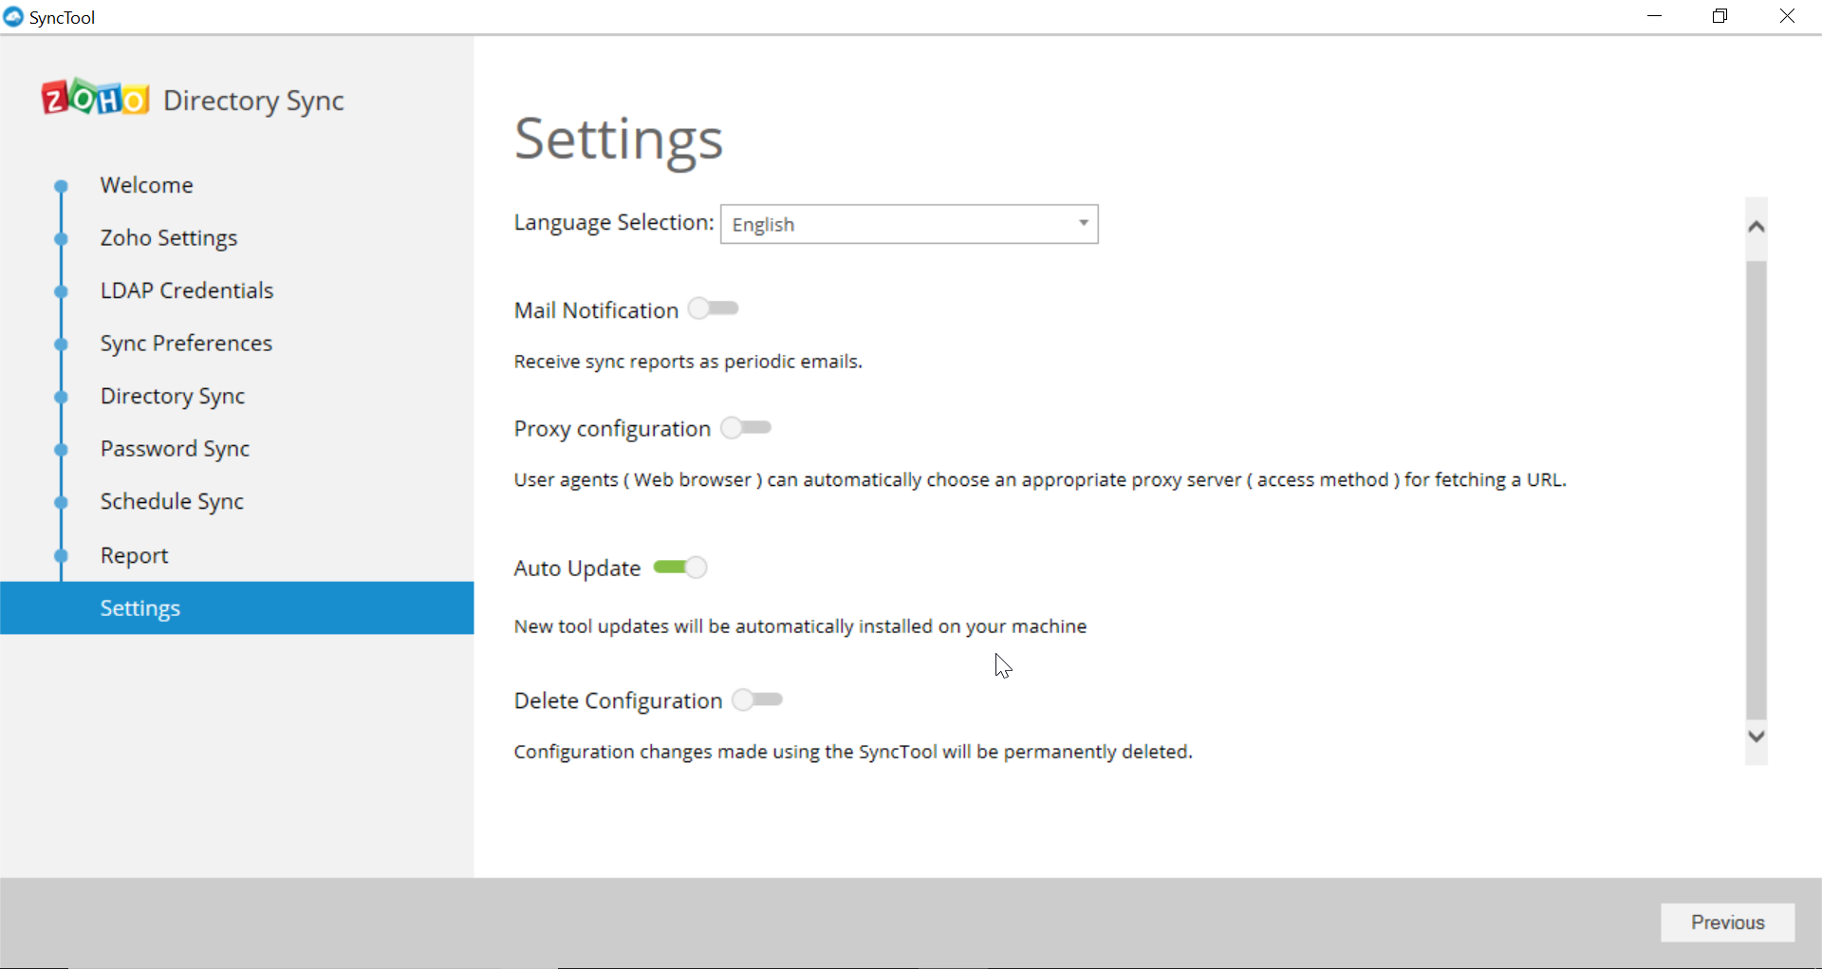Enable Proxy configuration
Viewport: 1822px width, 969px height.
coord(746,427)
